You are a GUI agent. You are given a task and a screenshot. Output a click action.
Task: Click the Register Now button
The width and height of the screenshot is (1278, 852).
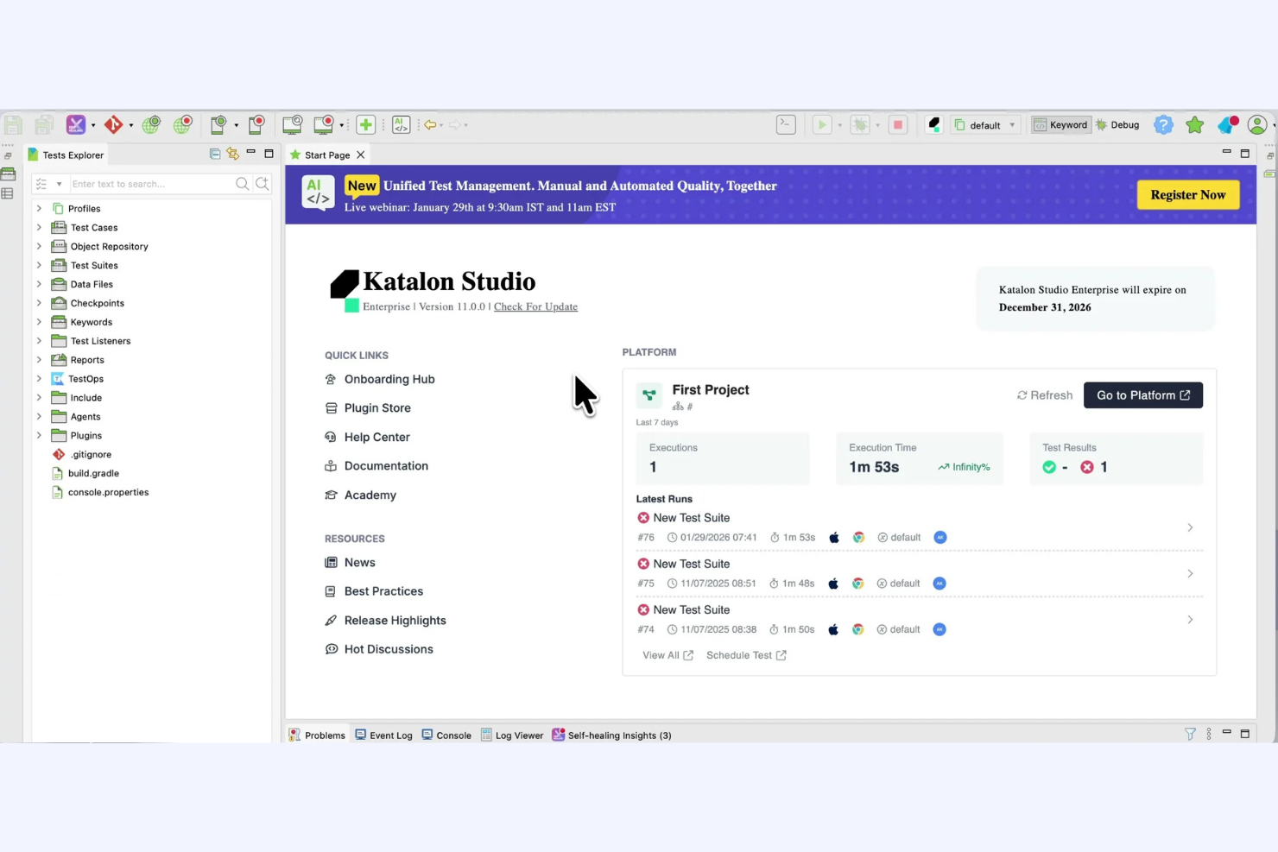(1188, 194)
